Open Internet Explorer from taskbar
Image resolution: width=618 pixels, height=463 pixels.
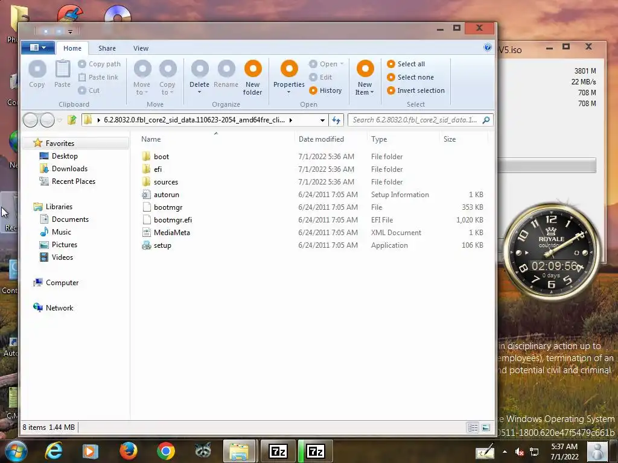tap(53, 451)
